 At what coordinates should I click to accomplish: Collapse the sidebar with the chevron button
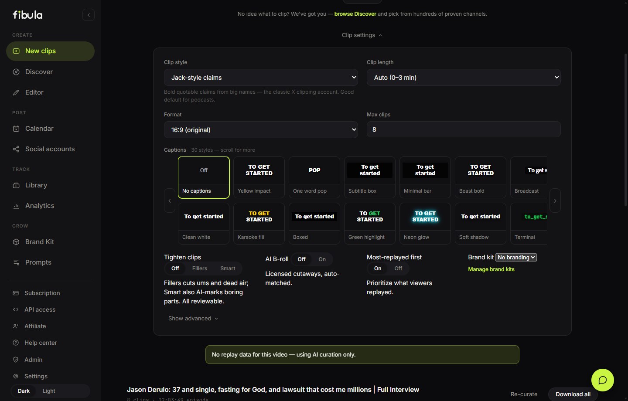[x=89, y=15]
